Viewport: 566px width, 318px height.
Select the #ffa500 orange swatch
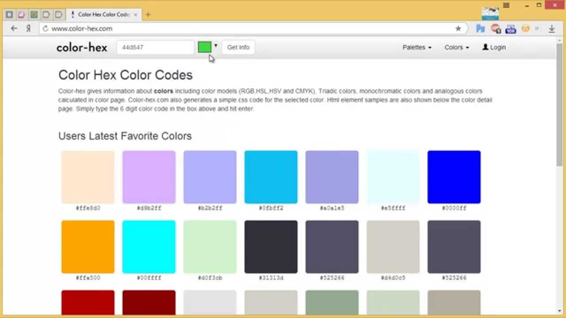coord(88,247)
